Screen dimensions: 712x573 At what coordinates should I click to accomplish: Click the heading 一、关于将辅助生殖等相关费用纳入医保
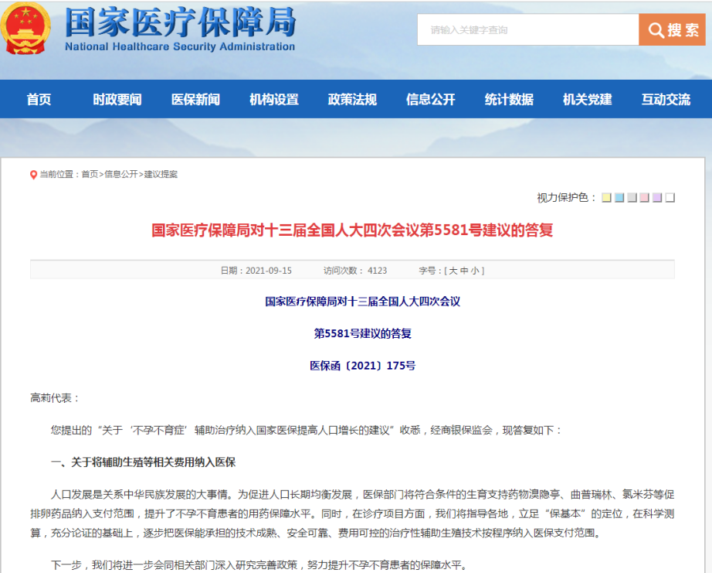point(143,462)
